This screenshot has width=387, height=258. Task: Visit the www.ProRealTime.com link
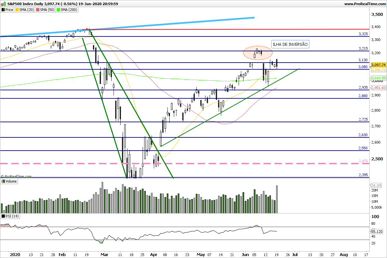pos(365,4)
